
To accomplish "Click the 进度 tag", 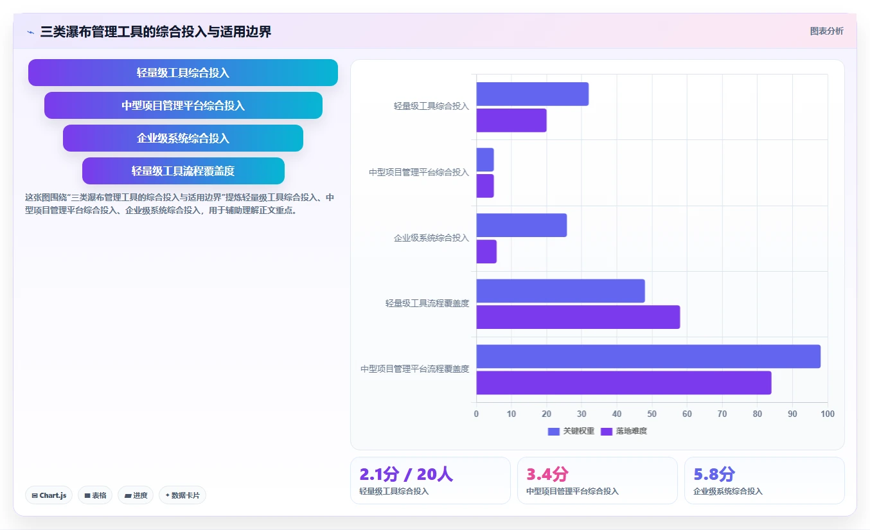I will click(x=136, y=495).
